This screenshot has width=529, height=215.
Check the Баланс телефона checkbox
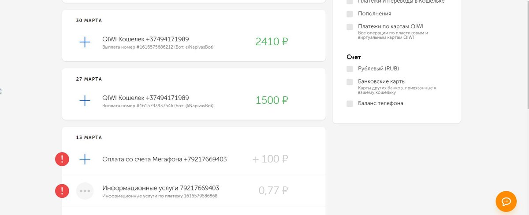click(x=350, y=103)
